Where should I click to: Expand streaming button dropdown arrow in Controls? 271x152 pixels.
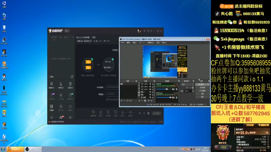pyautogui.click(x=208, y=84)
